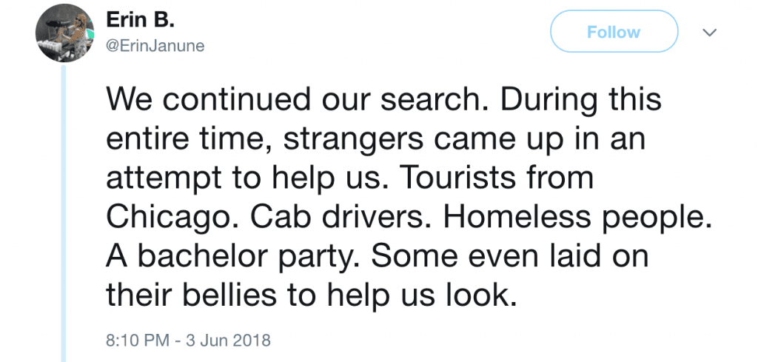This screenshot has width=758, height=362.
Task: Click the words During this in tweet
Action: pyautogui.click(x=580, y=98)
